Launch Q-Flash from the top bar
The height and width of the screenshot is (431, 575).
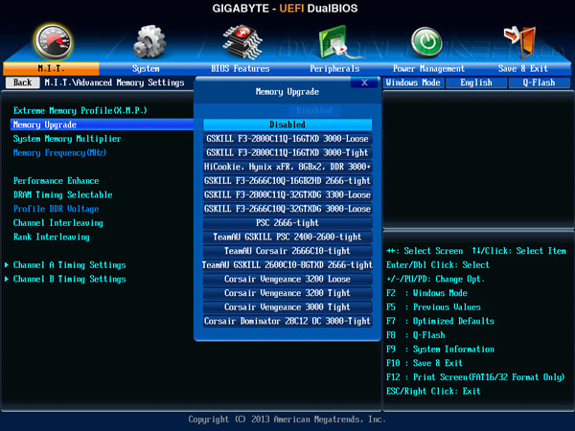pos(539,82)
